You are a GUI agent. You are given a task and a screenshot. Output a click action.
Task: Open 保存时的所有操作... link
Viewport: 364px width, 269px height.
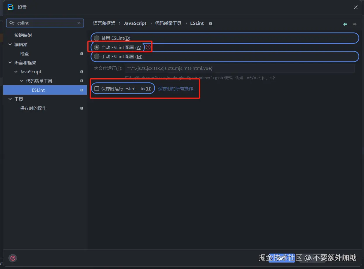177,89
